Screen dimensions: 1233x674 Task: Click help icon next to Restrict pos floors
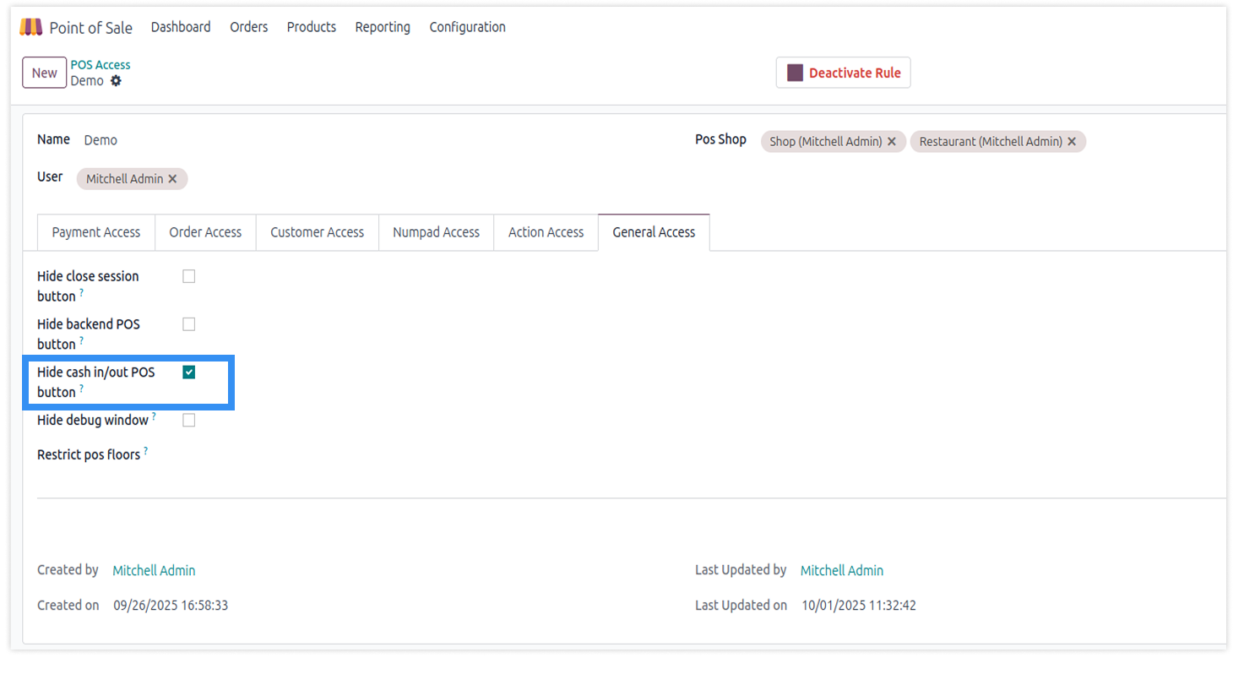(145, 451)
